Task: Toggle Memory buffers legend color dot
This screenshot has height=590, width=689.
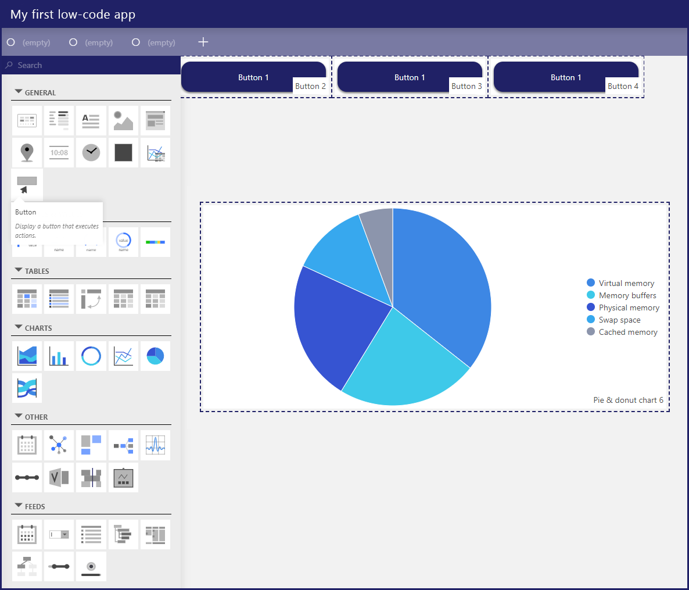Action: 591,295
